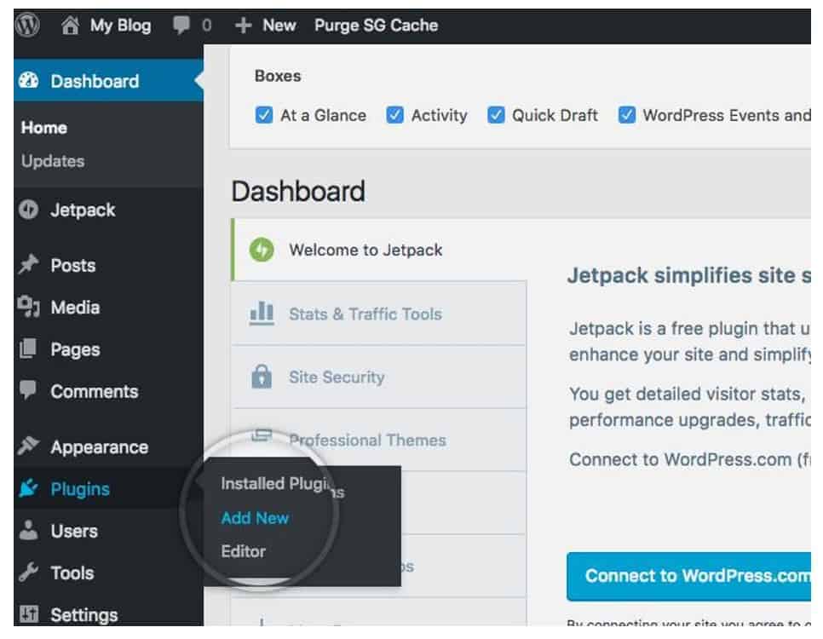Click Connect to WordPress.com button

pos(688,576)
